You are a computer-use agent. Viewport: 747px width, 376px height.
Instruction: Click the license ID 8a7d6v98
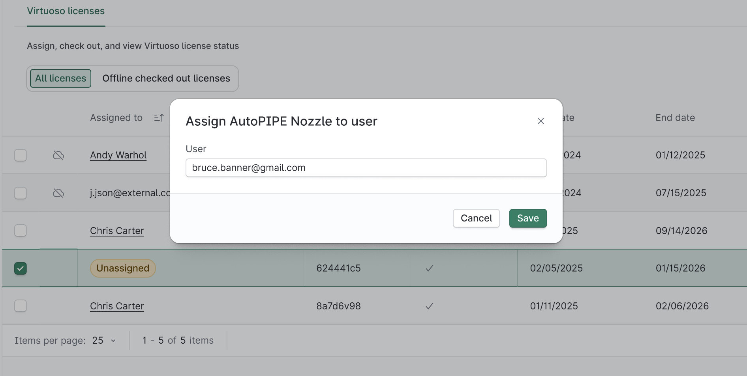(338, 306)
